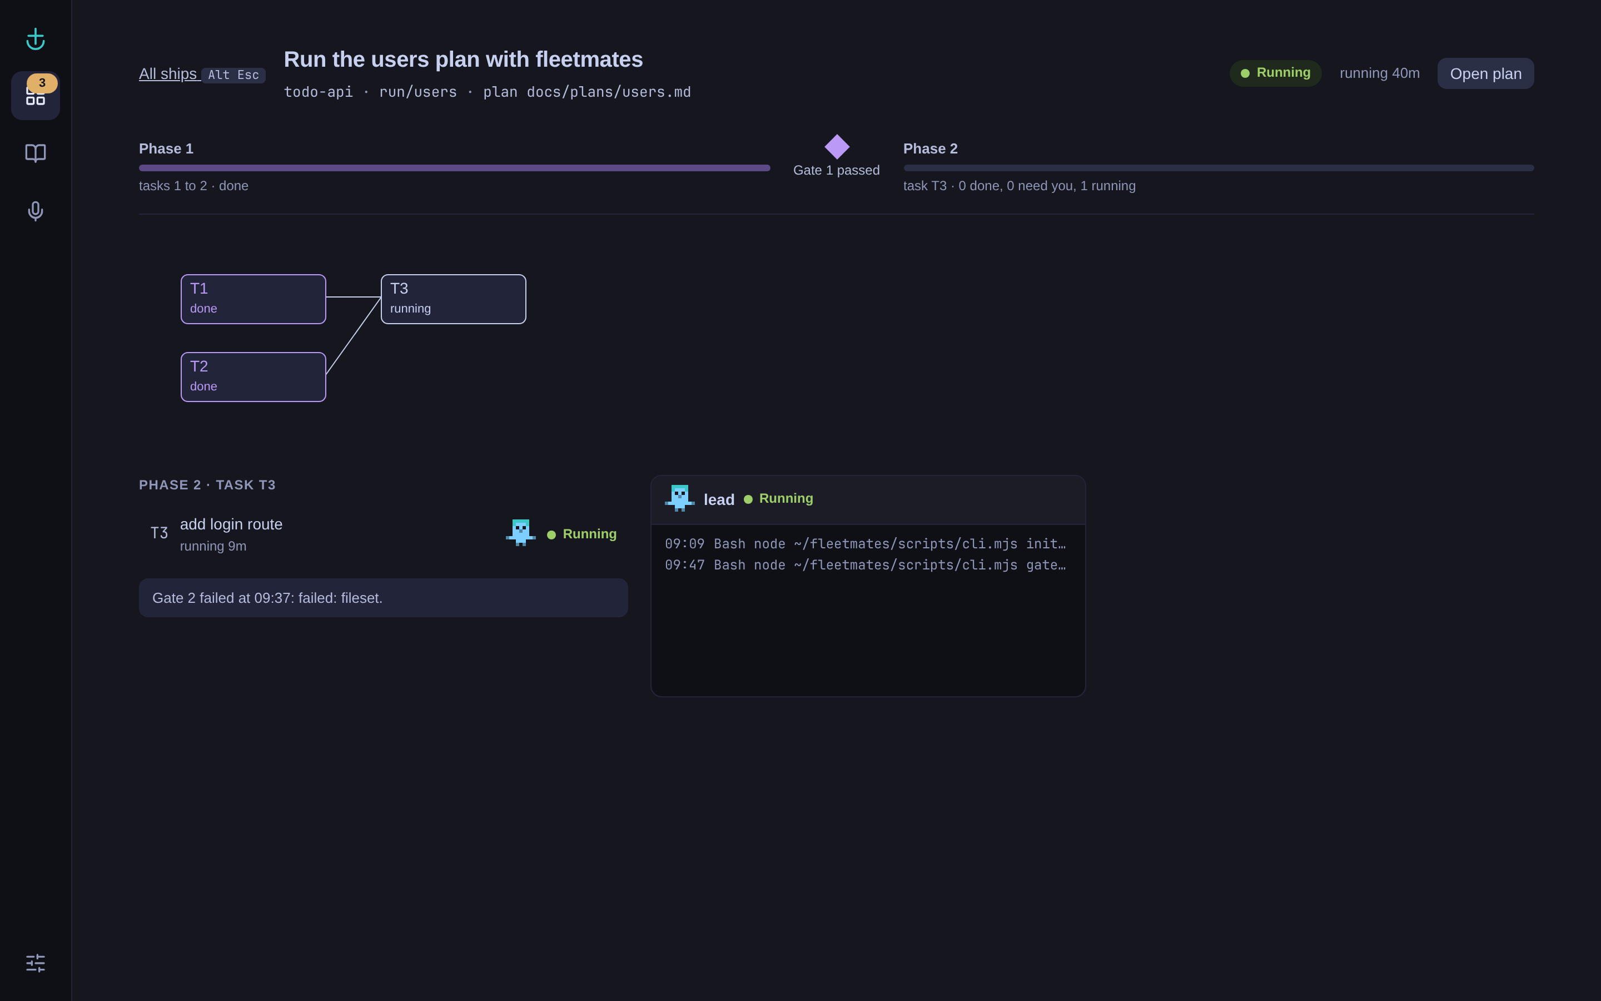Viewport: 1601px width, 1001px height.
Task: Click the task T3 status summary text
Action: click(x=1020, y=186)
